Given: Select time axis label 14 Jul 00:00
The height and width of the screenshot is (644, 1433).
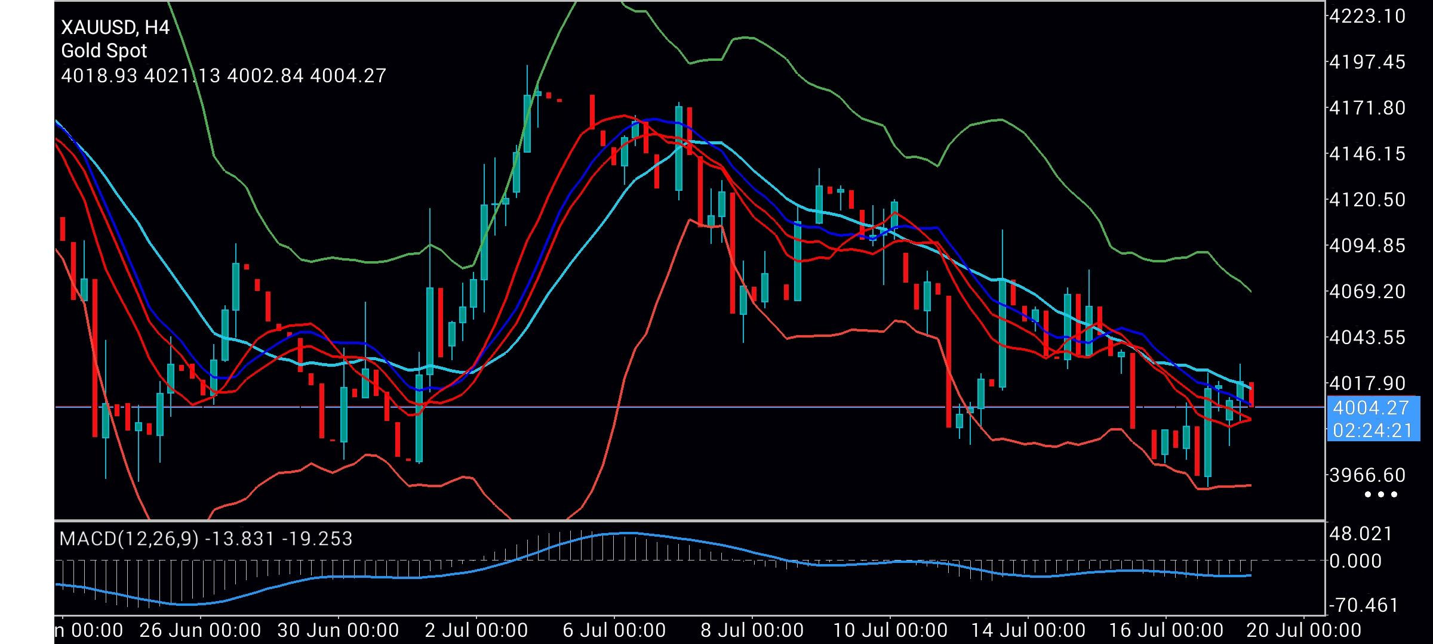Looking at the screenshot, I should click(x=1028, y=630).
